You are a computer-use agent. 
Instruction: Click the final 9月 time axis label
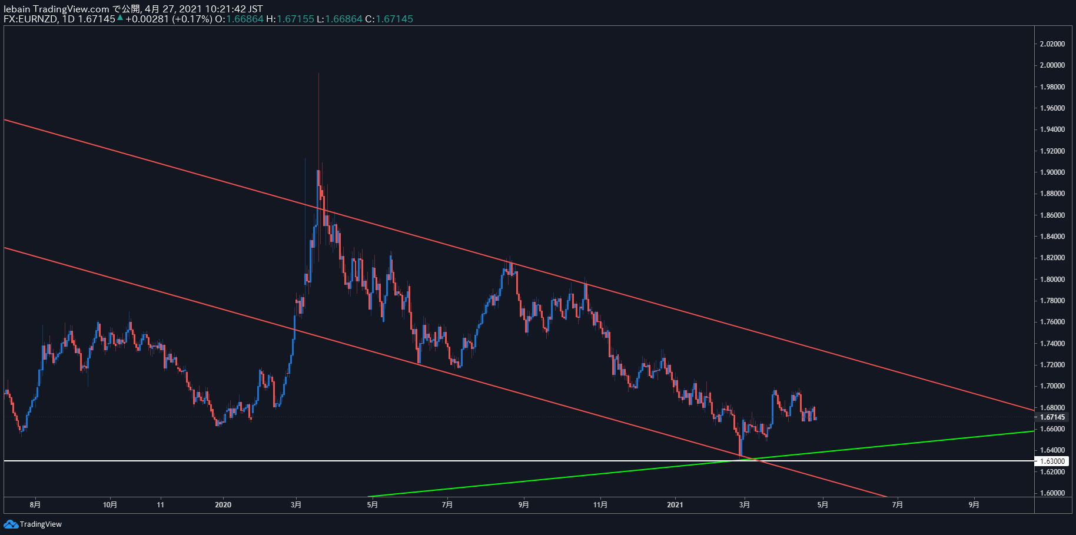coord(974,504)
